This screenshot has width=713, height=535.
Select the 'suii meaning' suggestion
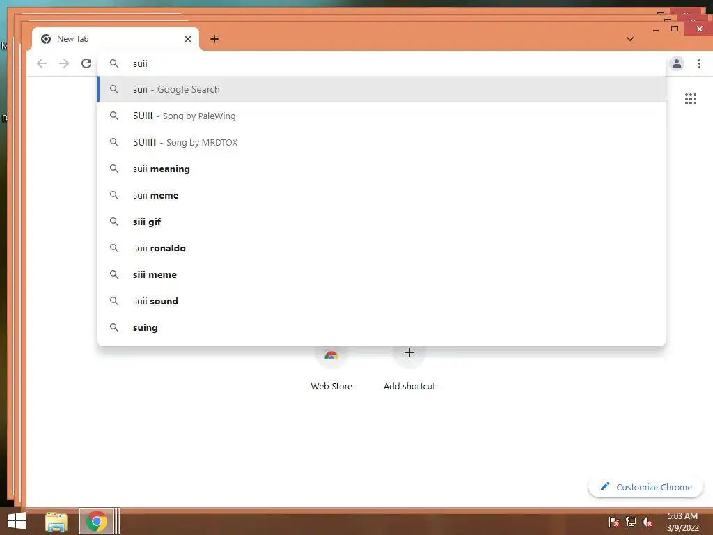(382, 169)
